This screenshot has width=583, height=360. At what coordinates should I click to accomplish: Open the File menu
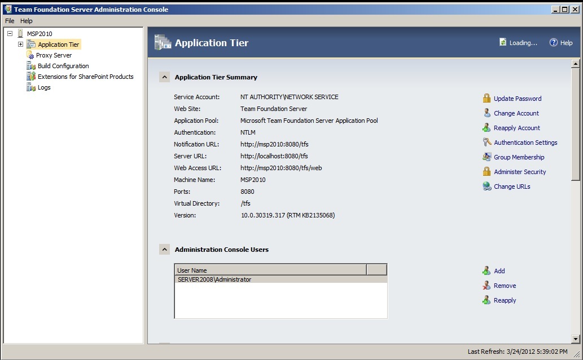(x=10, y=21)
